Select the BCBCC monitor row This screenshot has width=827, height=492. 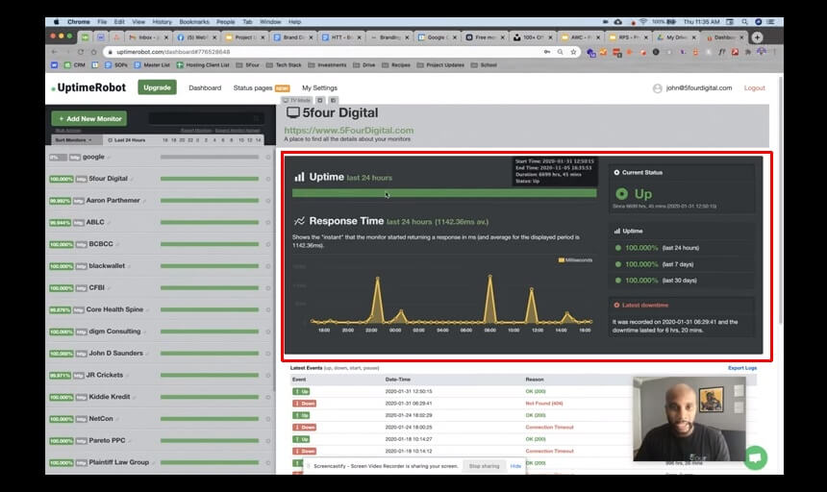click(x=160, y=244)
